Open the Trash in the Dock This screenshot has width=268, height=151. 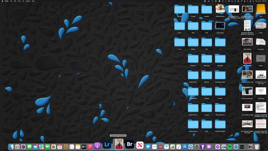point(257,147)
